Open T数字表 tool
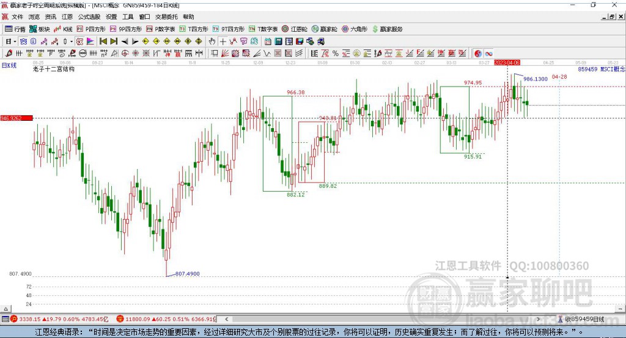The height and width of the screenshot is (338, 626). [263, 29]
